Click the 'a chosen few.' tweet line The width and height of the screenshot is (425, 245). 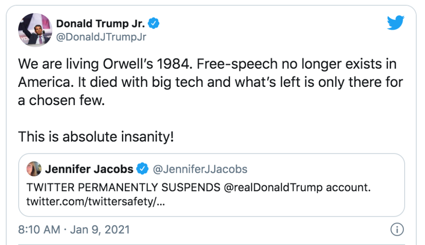(61, 100)
